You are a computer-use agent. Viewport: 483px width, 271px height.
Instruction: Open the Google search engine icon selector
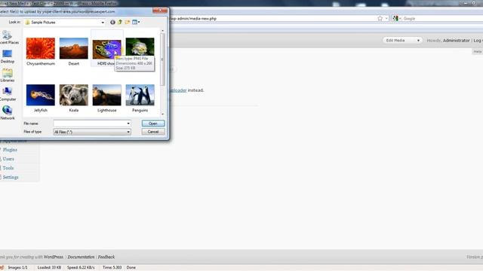point(396,18)
